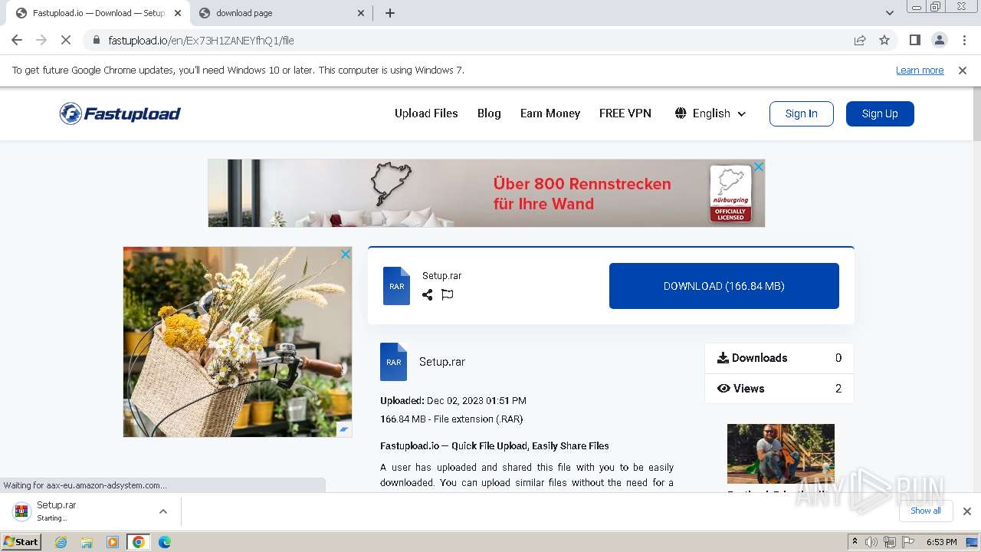
Task: Click the ad info icon on flower ad
Action: (344, 429)
